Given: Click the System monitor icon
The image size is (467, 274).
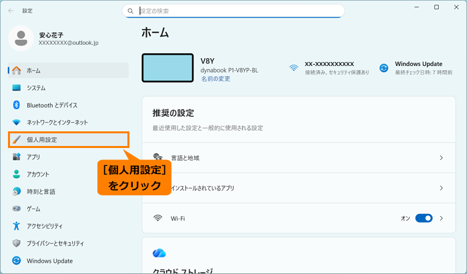Looking at the screenshot, I should click(x=17, y=88).
